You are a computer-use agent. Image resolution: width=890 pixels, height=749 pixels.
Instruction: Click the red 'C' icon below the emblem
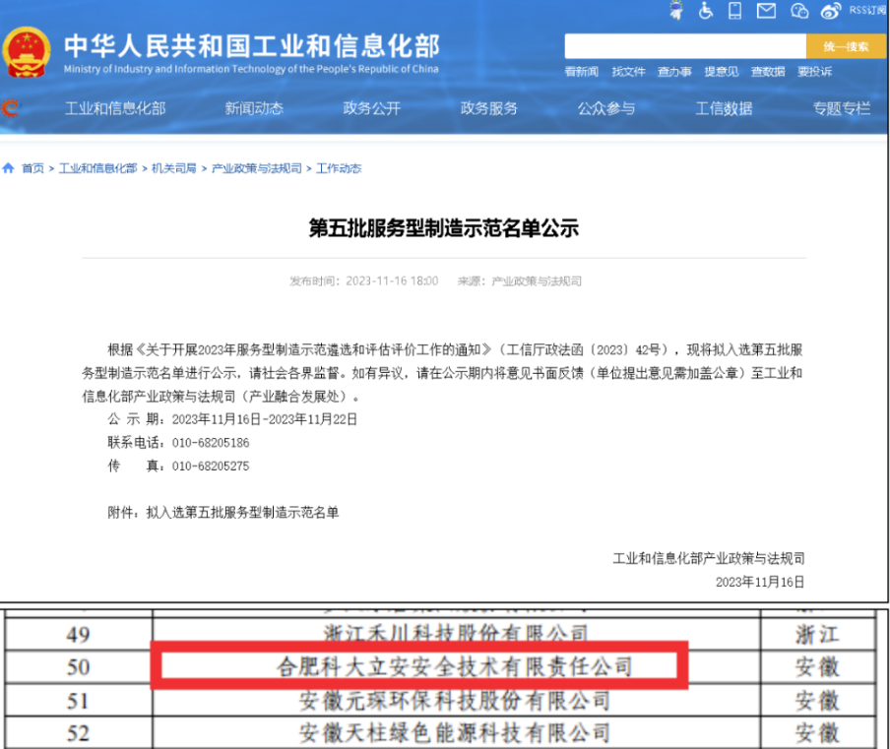point(11,110)
